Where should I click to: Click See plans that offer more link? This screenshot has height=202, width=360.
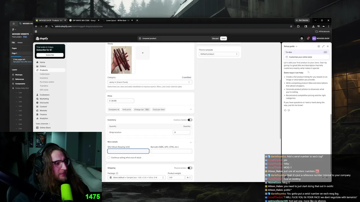(x=22, y=62)
